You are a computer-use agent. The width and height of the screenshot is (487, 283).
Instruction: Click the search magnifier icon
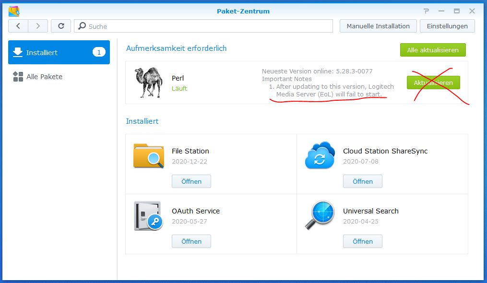click(x=82, y=26)
